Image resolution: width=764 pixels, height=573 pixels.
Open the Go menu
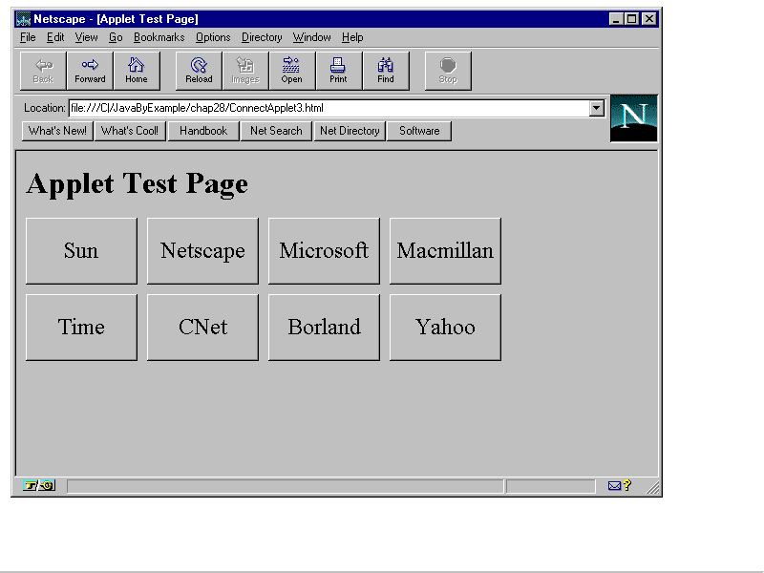pyautogui.click(x=116, y=37)
